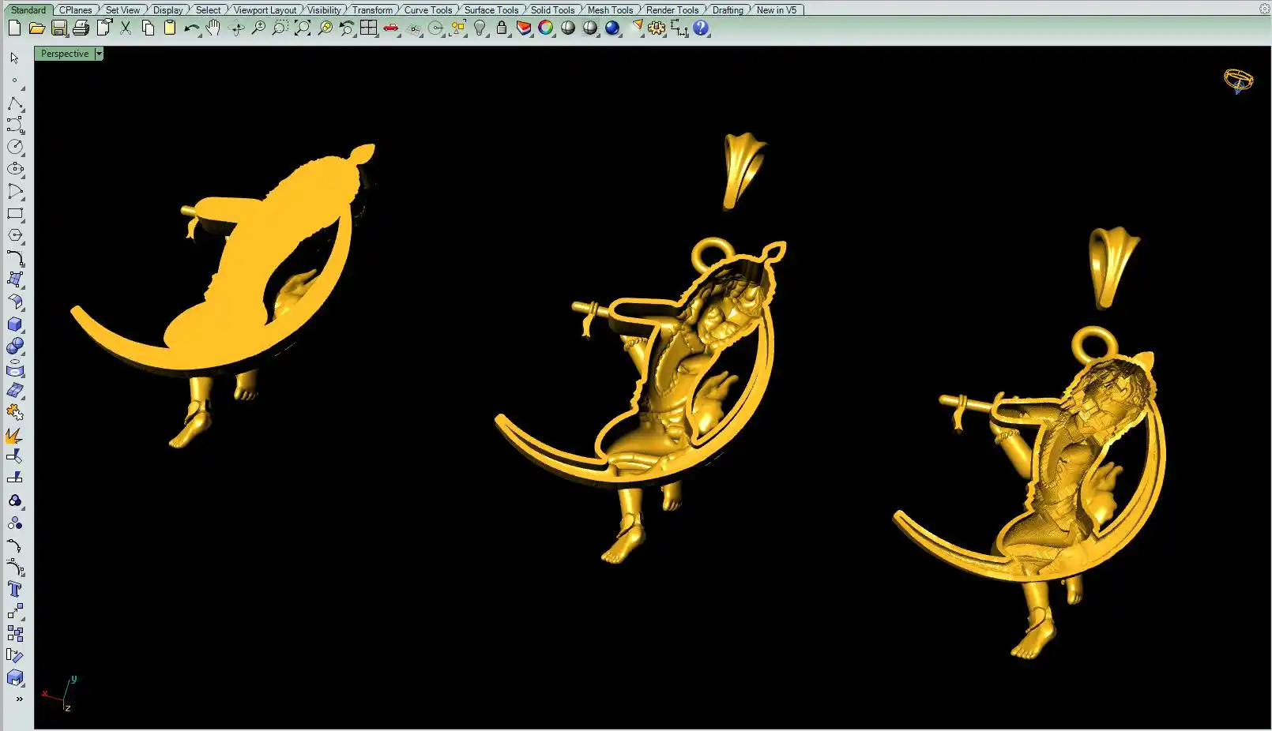Select the Box solid tool
The height and width of the screenshot is (731, 1272).
[14, 324]
